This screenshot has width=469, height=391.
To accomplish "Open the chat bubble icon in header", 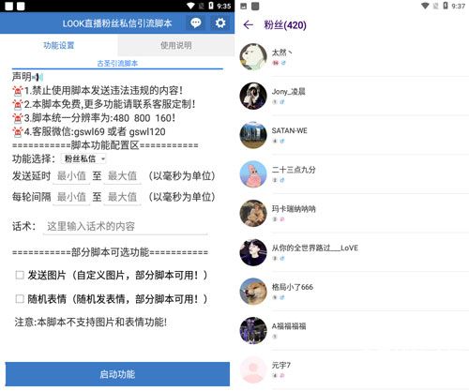I will (x=196, y=23).
